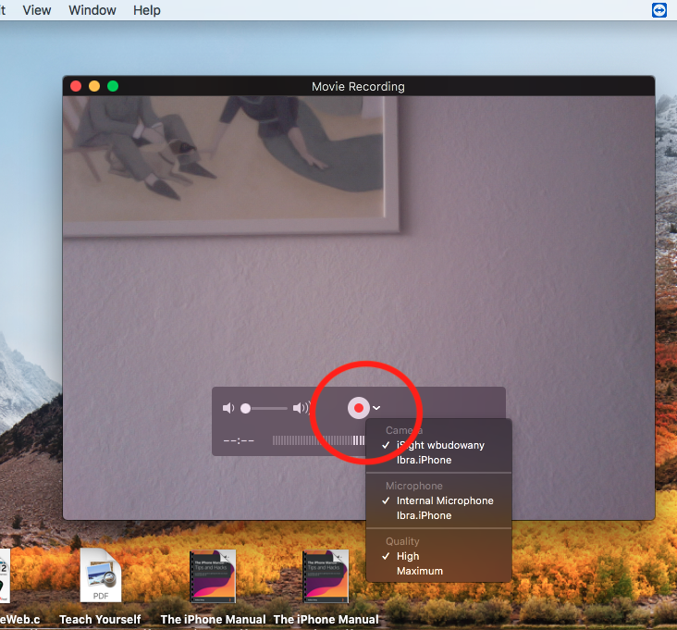Click the volume slider knob

(x=246, y=408)
